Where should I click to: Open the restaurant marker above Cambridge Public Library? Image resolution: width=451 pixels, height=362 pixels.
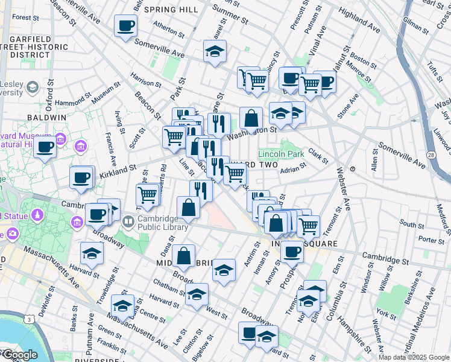point(201,192)
